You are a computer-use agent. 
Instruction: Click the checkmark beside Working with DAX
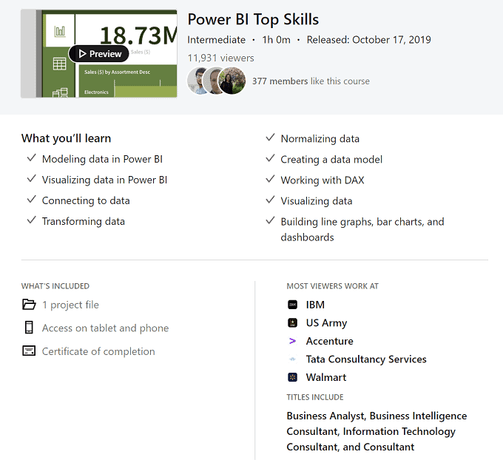pos(270,180)
